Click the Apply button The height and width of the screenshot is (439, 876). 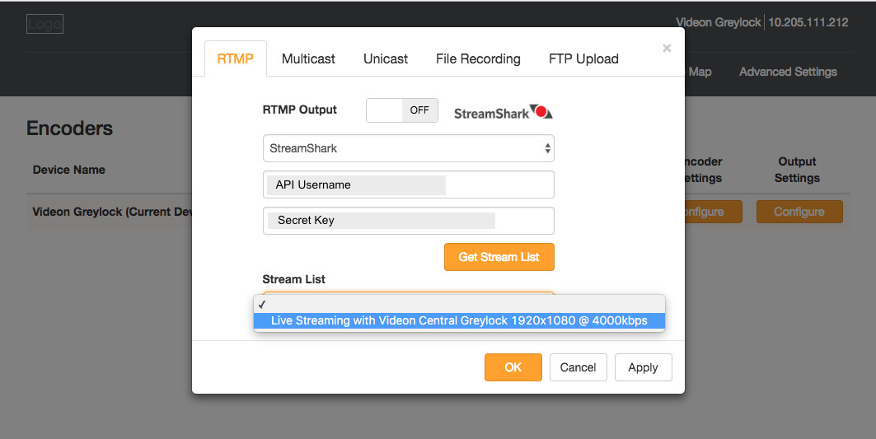coord(643,367)
